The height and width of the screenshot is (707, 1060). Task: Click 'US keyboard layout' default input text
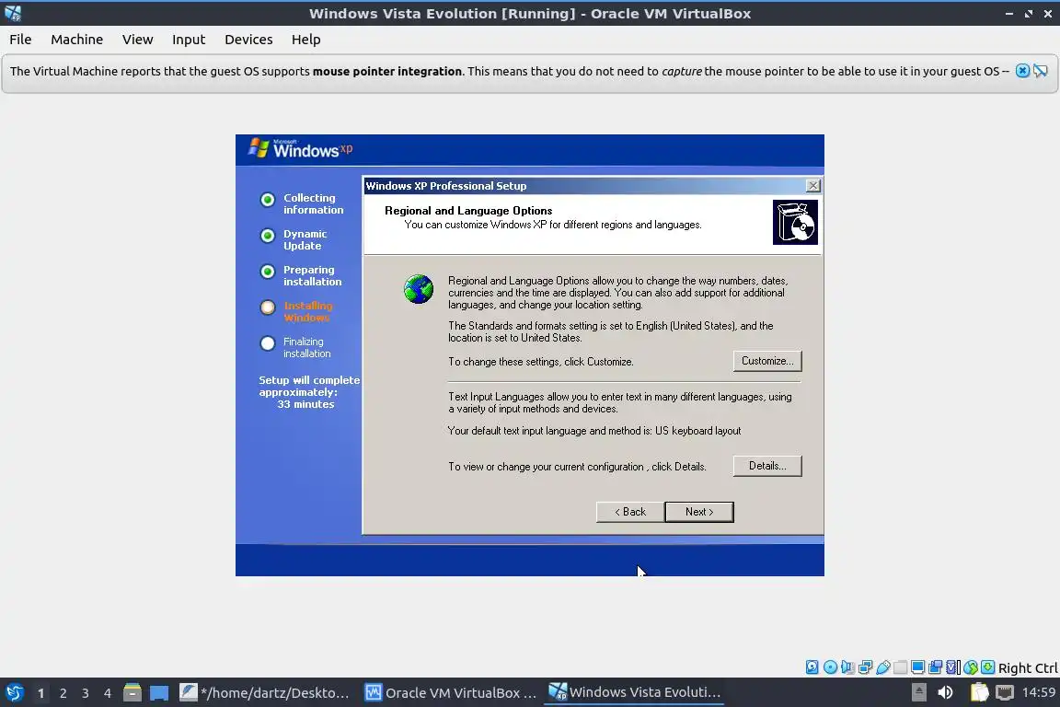(x=697, y=430)
